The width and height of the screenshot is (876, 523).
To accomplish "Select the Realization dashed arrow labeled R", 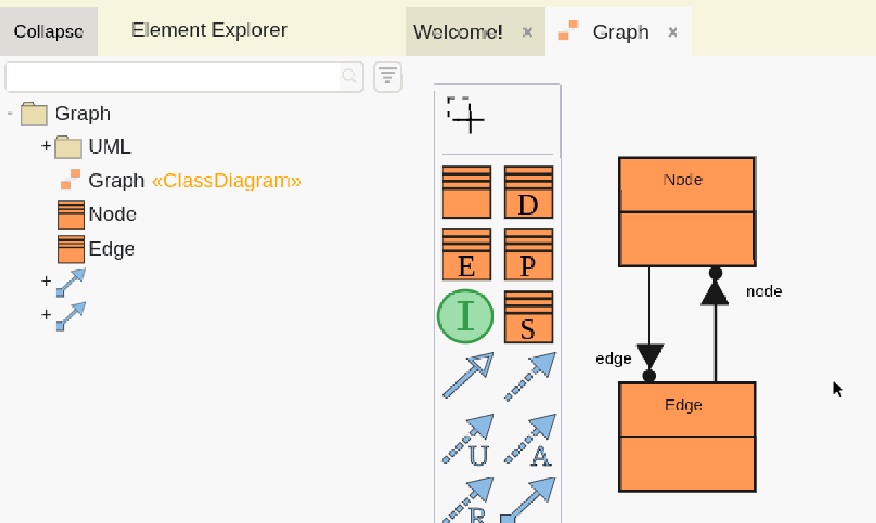I will point(468,500).
